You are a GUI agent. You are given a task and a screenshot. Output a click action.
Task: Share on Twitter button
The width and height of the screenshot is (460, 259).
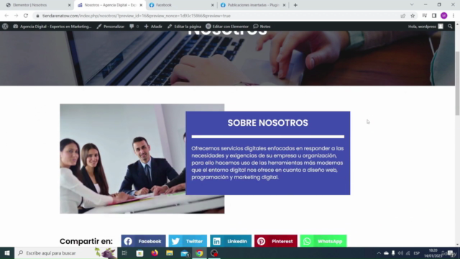coord(188,241)
